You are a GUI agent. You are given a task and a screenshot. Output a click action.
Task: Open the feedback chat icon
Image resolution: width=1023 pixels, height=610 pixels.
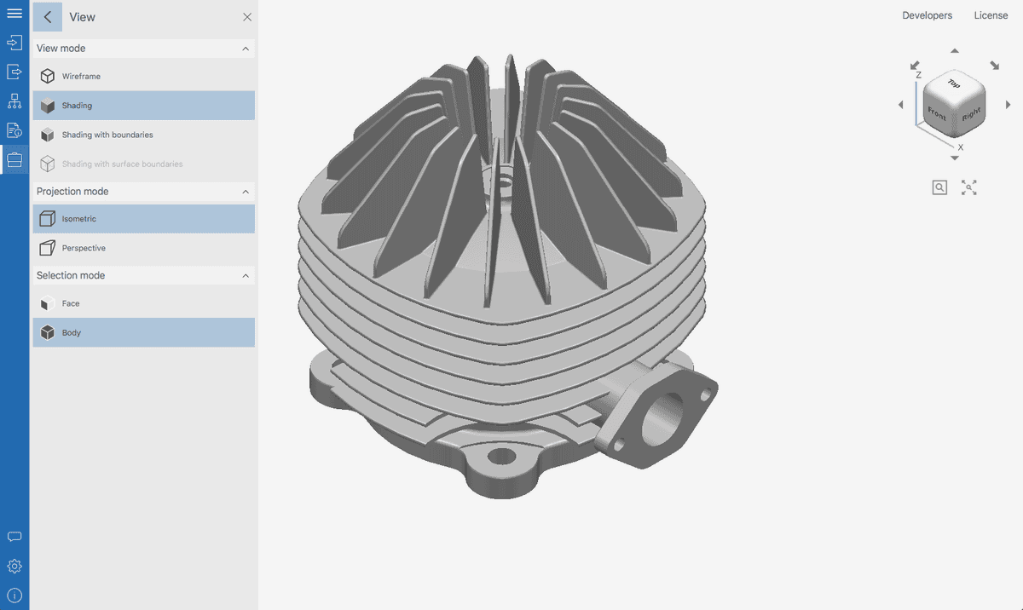[x=14, y=537]
